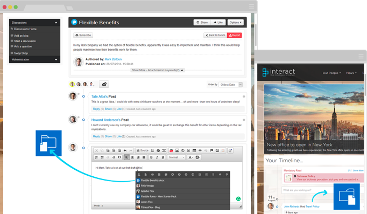367x214 pixels.
Task: Open News menu in the Interact window
Action: [x=351, y=73]
